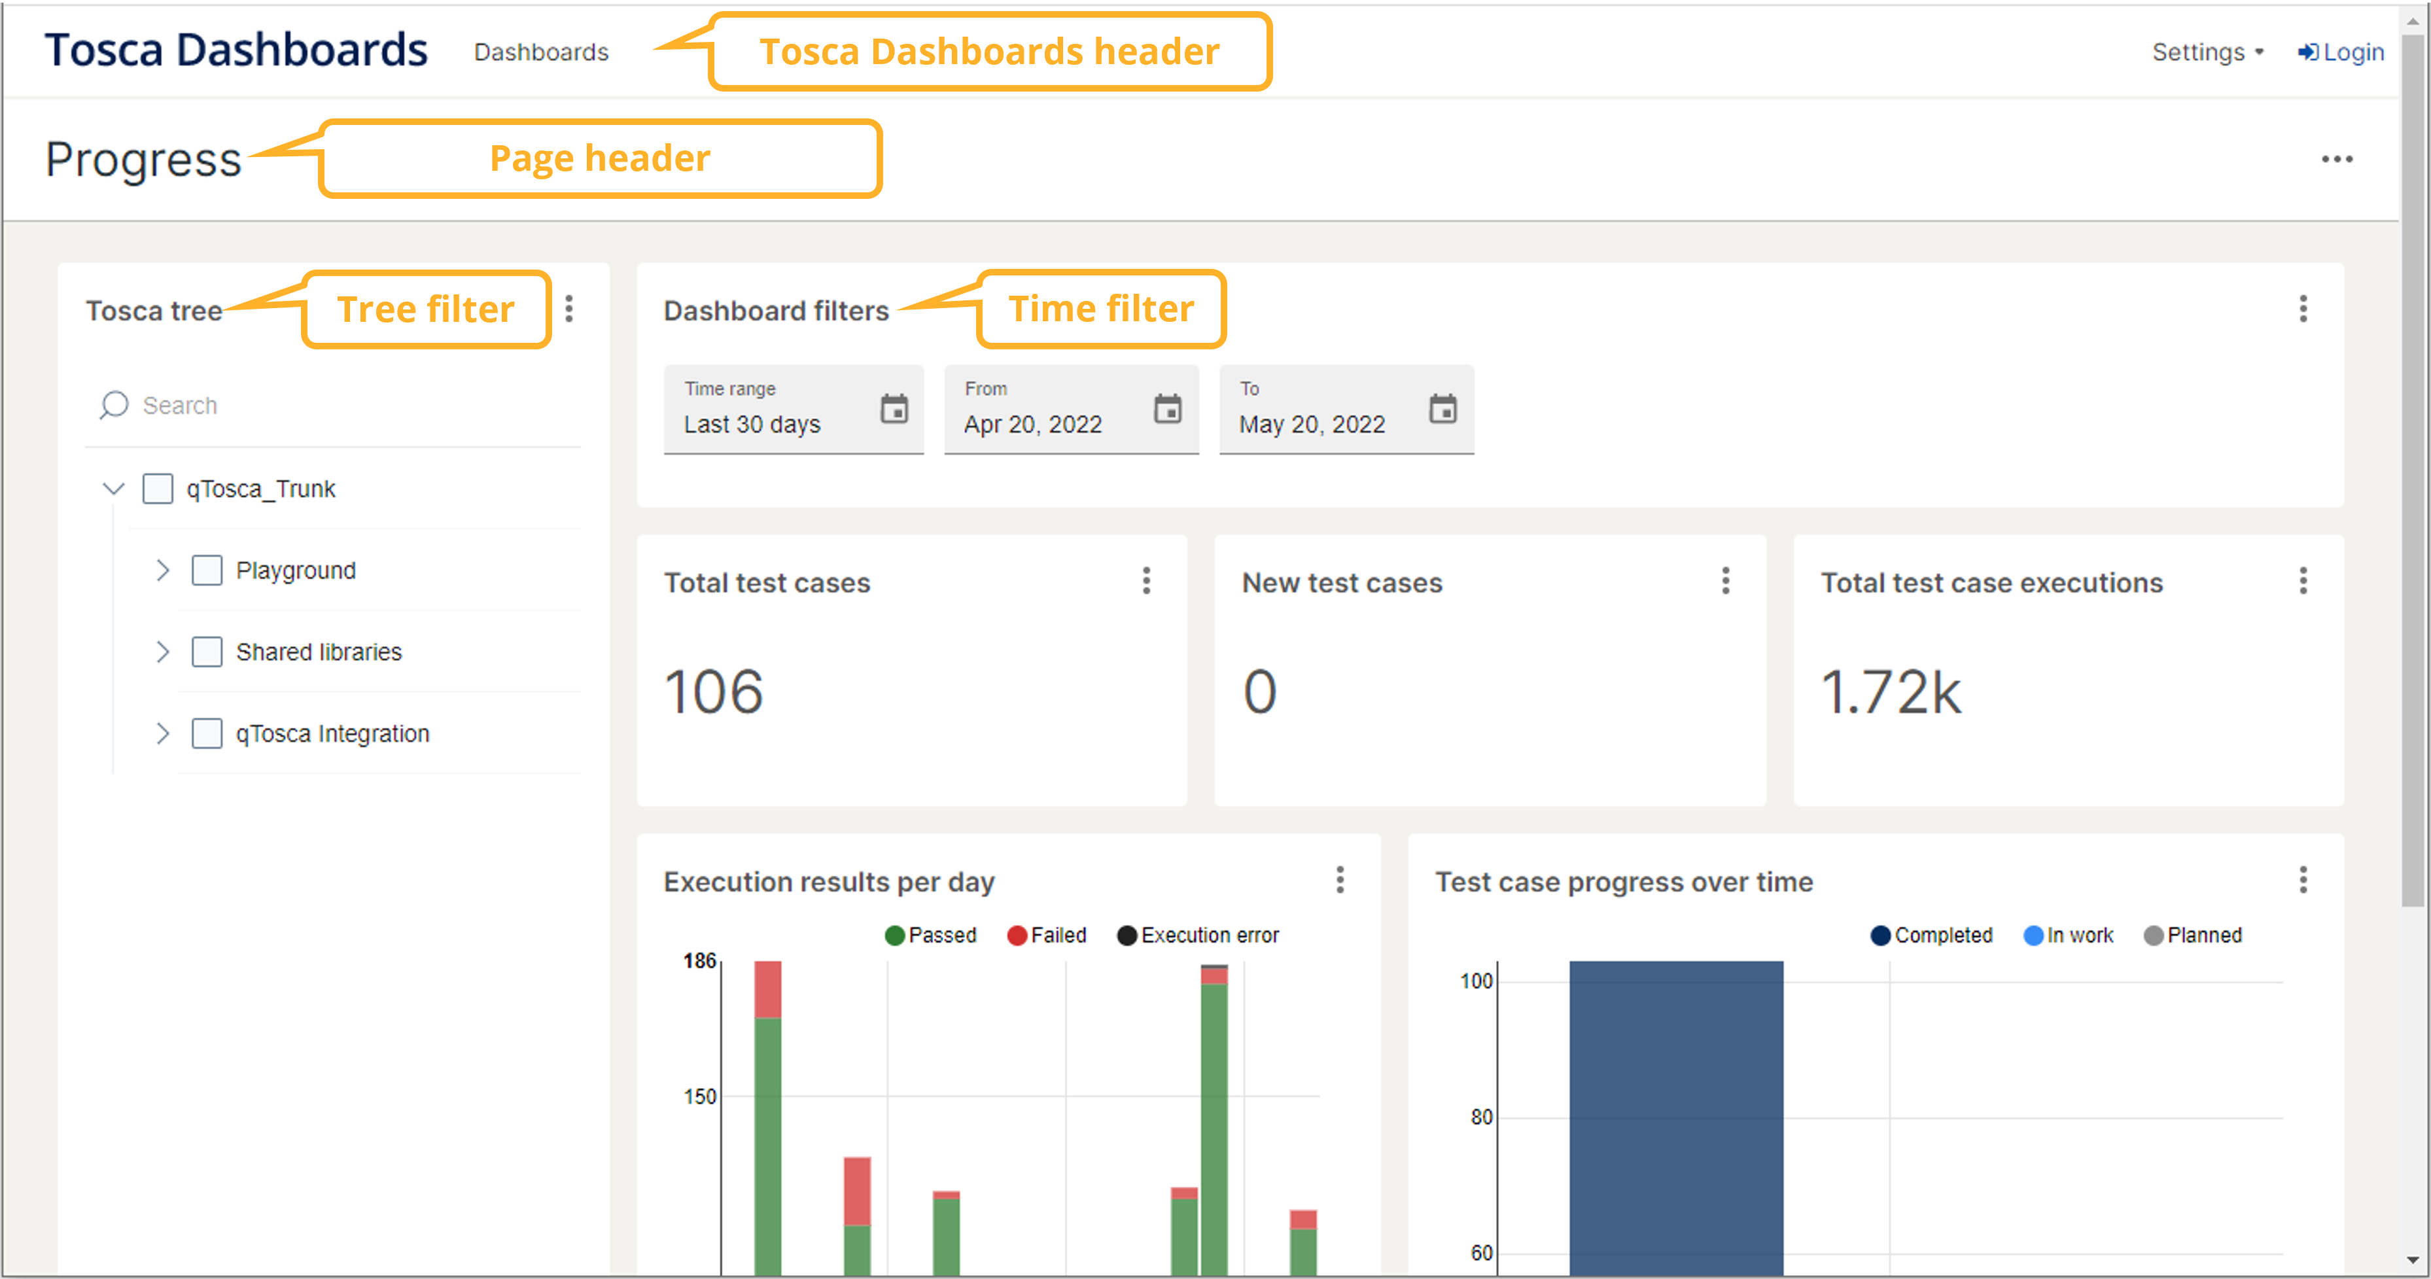The height and width of the screenshot is (1279, 2431).
Task: Click the Tosca Dashboards logo title
Action: [236, 50]
